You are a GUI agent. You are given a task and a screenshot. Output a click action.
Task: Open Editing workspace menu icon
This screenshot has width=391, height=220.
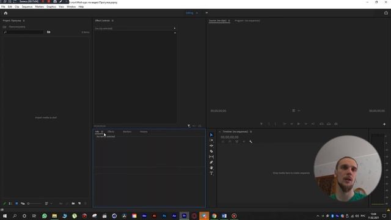(x=197, y=13)
